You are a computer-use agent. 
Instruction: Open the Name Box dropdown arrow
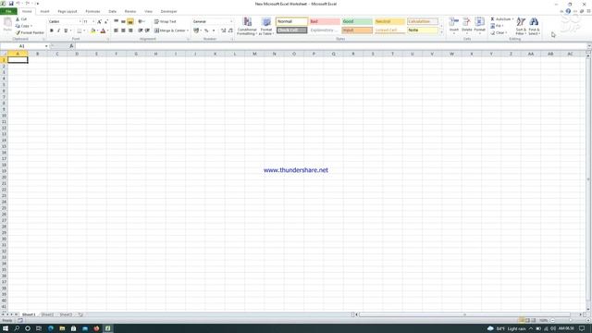(46, 46)
